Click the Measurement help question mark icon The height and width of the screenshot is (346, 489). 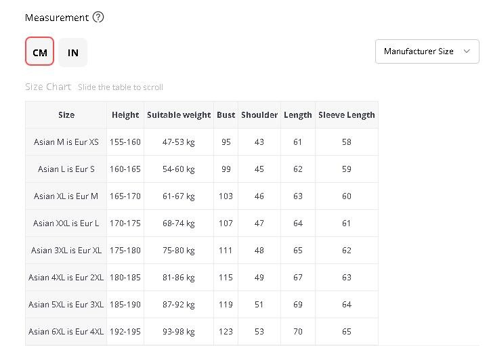click(x=98, y=18)
